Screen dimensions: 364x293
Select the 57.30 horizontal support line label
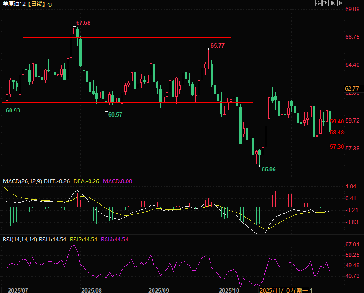tap(337, 147)
